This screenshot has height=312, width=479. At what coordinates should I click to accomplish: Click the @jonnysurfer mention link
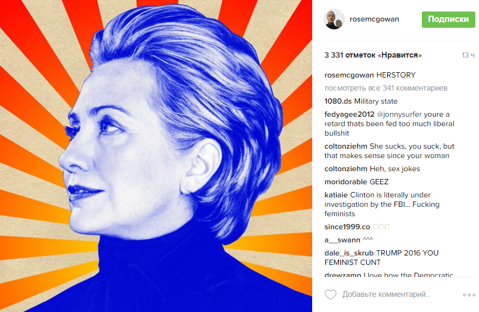(x=399, y=114)
